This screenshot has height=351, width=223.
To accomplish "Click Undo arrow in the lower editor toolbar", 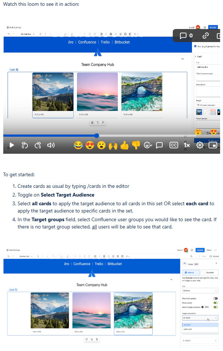I will 8,256.
